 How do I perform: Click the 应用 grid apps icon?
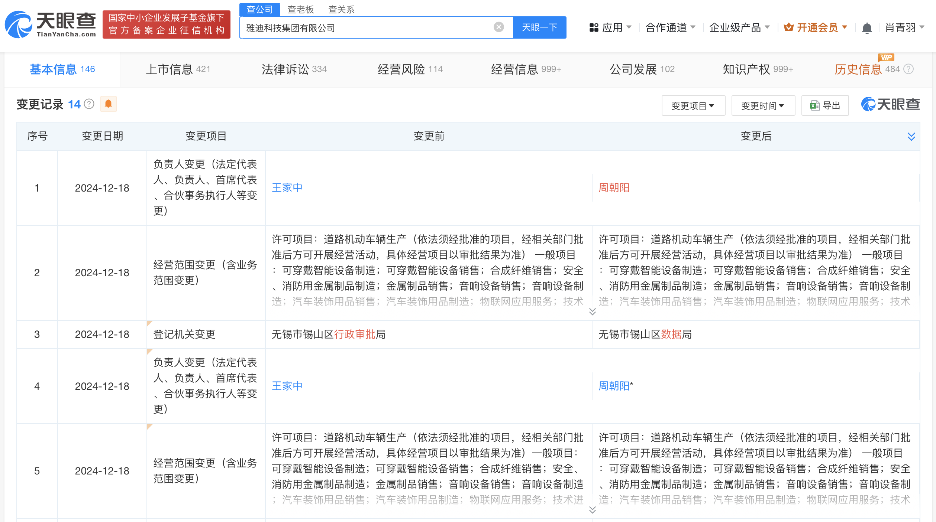click(594, 27)
